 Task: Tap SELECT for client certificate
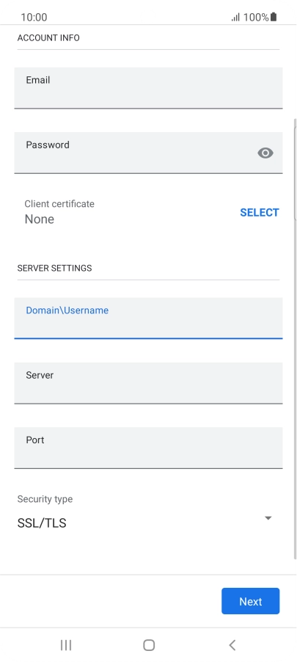tap(260, 212)
